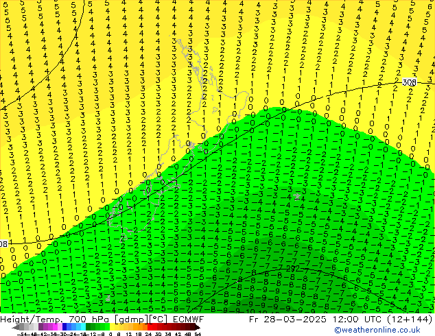Viewport: 435px width, 336px height.
Task: Click the grey left arrow of the color scale
Action: pos(15,327)
